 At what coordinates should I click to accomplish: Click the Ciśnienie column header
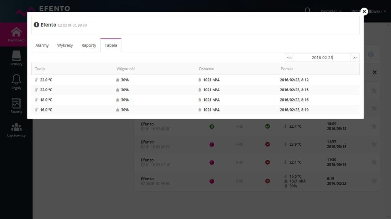[x=206, y=69]
